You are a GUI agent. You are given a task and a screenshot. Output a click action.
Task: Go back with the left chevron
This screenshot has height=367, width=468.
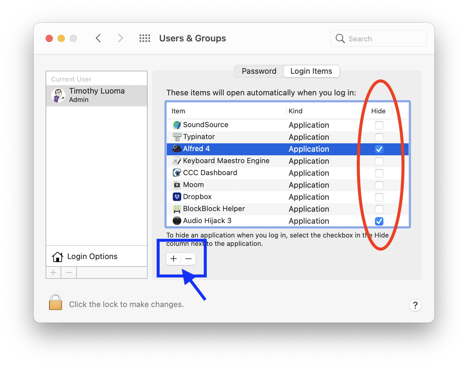(x=98, y=38)
